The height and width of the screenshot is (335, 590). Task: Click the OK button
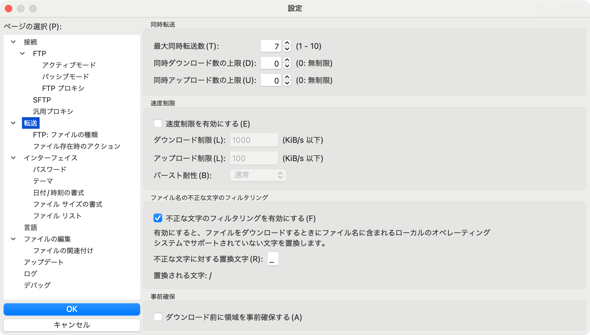point(72,309)
